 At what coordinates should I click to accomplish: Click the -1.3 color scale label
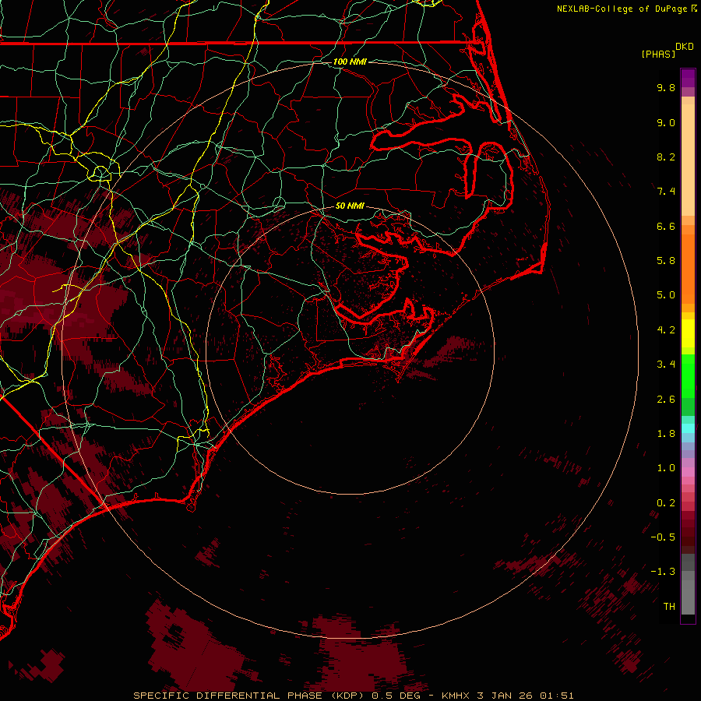click(x=663, y=572)
